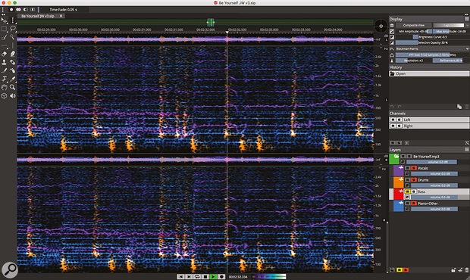Select the Healing bandage tool
The width and height of the screenshot is (470, 280).
(x=13, y=62)
